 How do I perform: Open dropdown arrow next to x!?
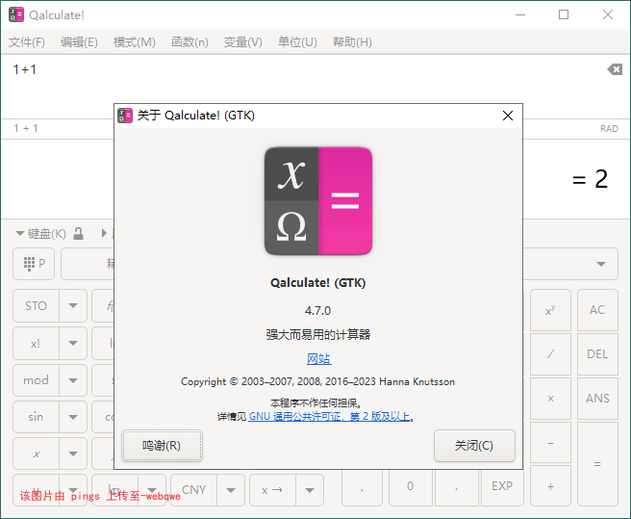click(x=73, y=344)
